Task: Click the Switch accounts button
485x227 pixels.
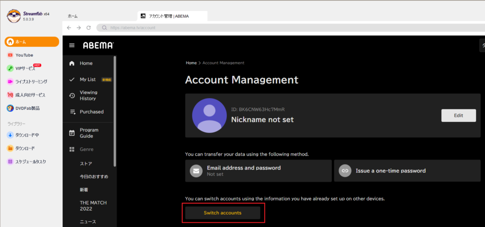Action: tap(223, 213)
